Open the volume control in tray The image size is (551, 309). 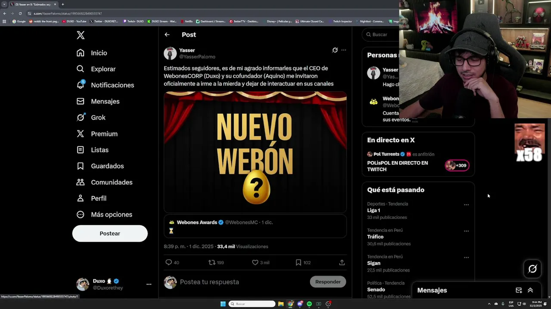[x=524, y=304]
